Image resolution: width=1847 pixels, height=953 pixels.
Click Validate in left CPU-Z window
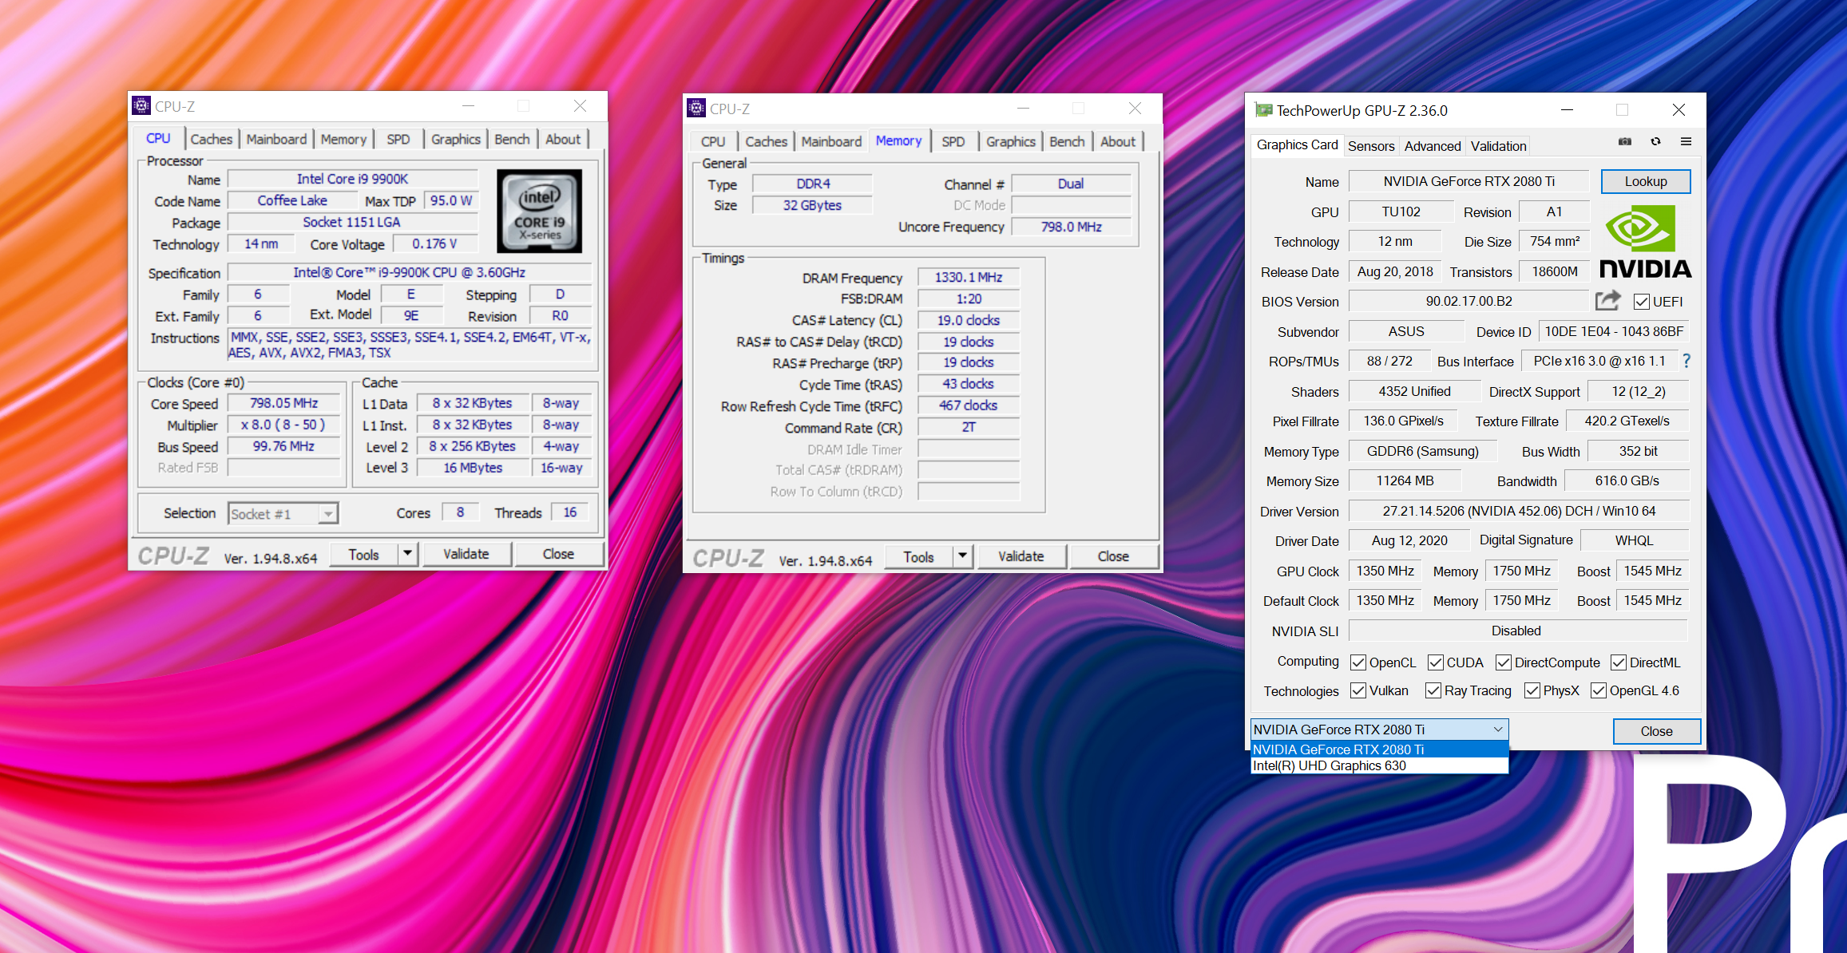466,554
